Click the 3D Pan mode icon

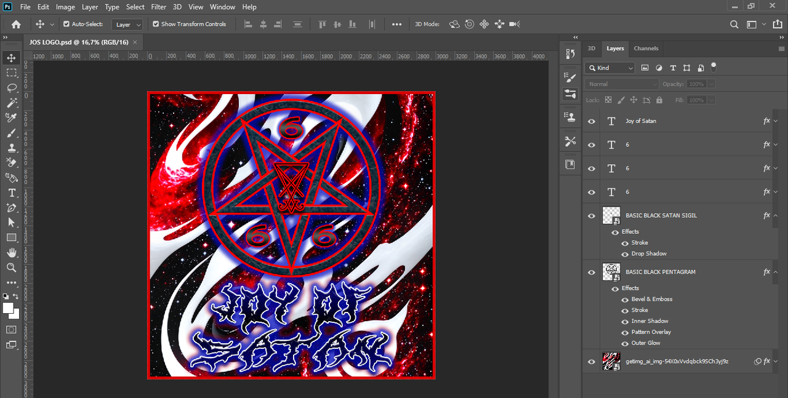[x=484, y=25]
